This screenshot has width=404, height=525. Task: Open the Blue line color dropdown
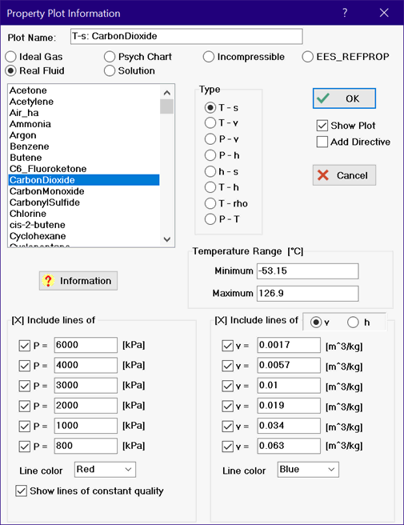coord(308,470)
